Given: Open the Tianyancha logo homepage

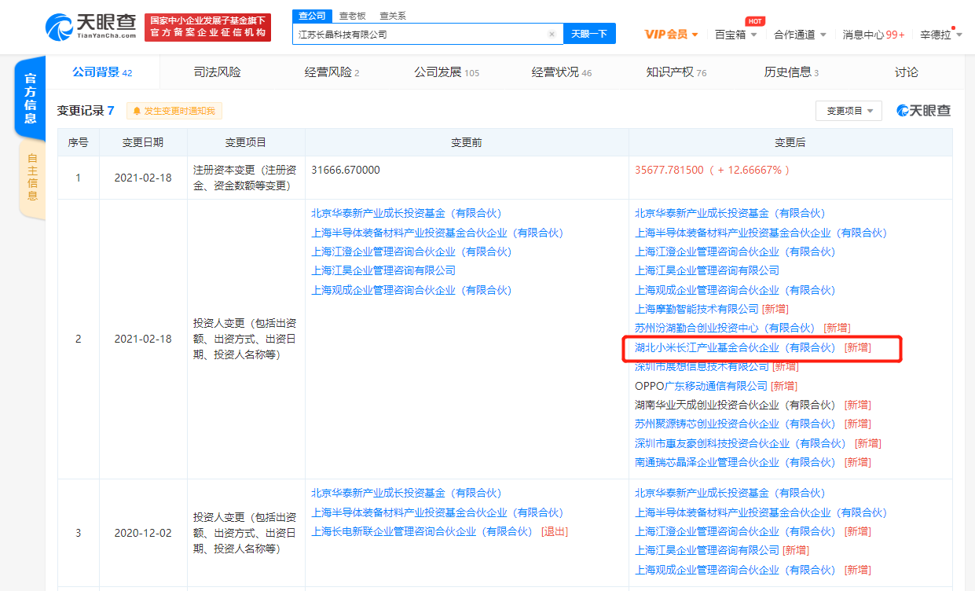Looking at the screenshot, I should (91, 26).
